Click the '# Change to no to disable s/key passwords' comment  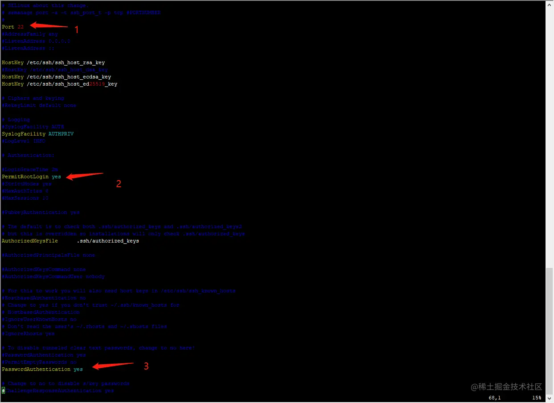(66, 384)
